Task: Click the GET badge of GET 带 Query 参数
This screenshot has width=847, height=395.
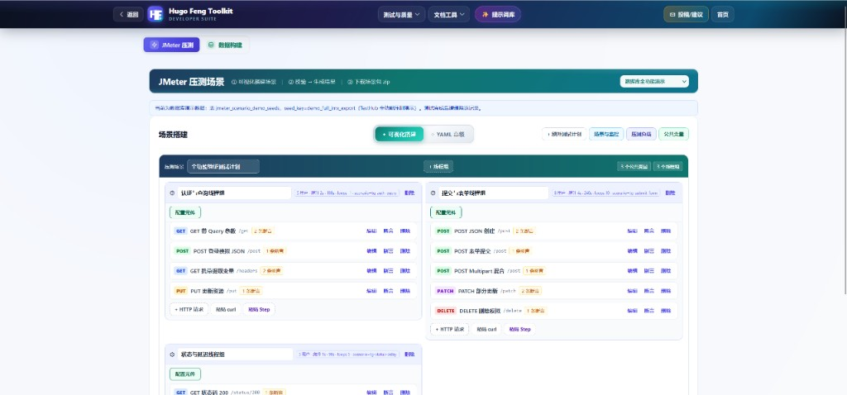Action: [180, 231]
